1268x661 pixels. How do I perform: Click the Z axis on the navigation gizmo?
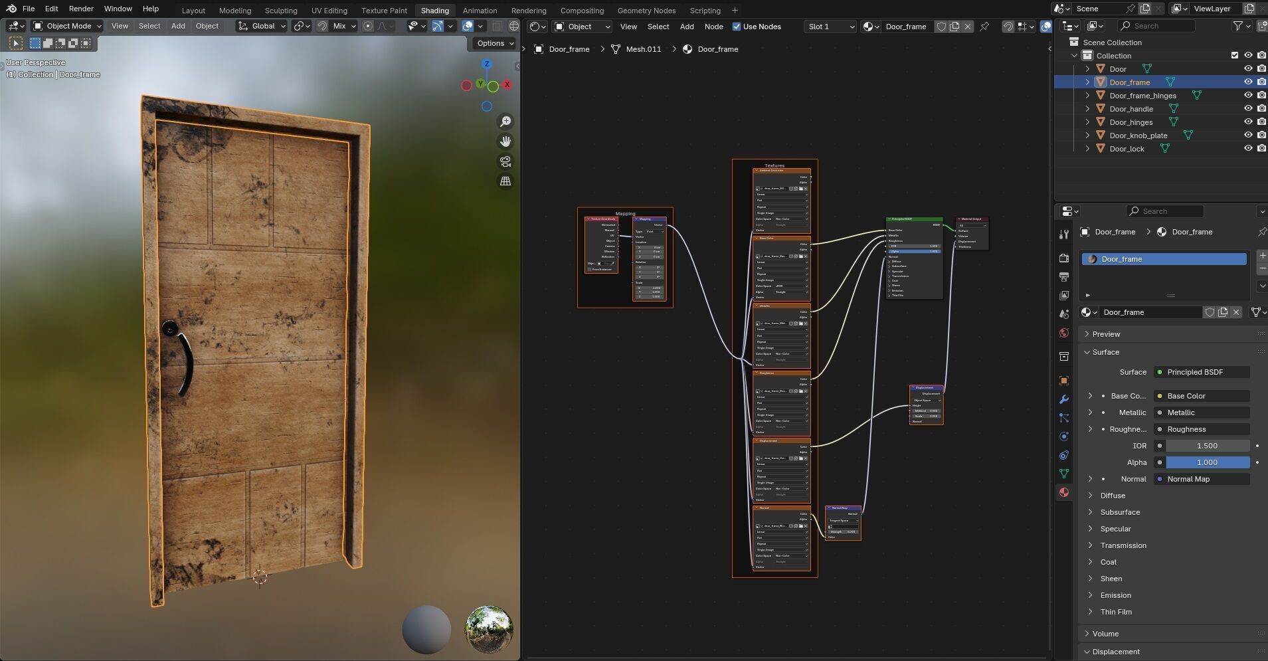(487, 64)
